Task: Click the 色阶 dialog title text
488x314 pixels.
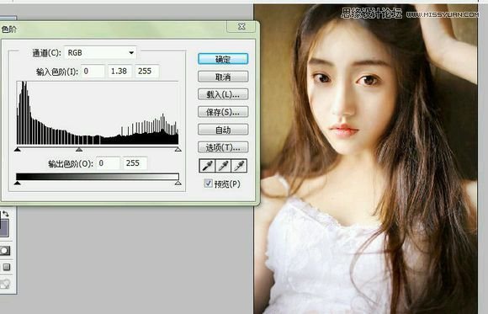Action: click(x=9, y=29)
